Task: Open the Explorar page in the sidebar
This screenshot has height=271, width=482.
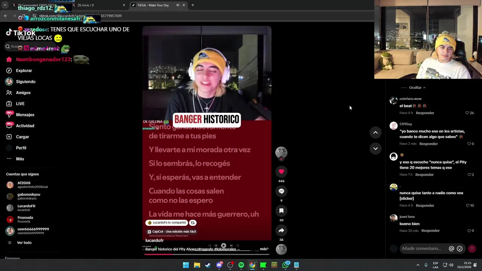Action: [x=24, y=70]
